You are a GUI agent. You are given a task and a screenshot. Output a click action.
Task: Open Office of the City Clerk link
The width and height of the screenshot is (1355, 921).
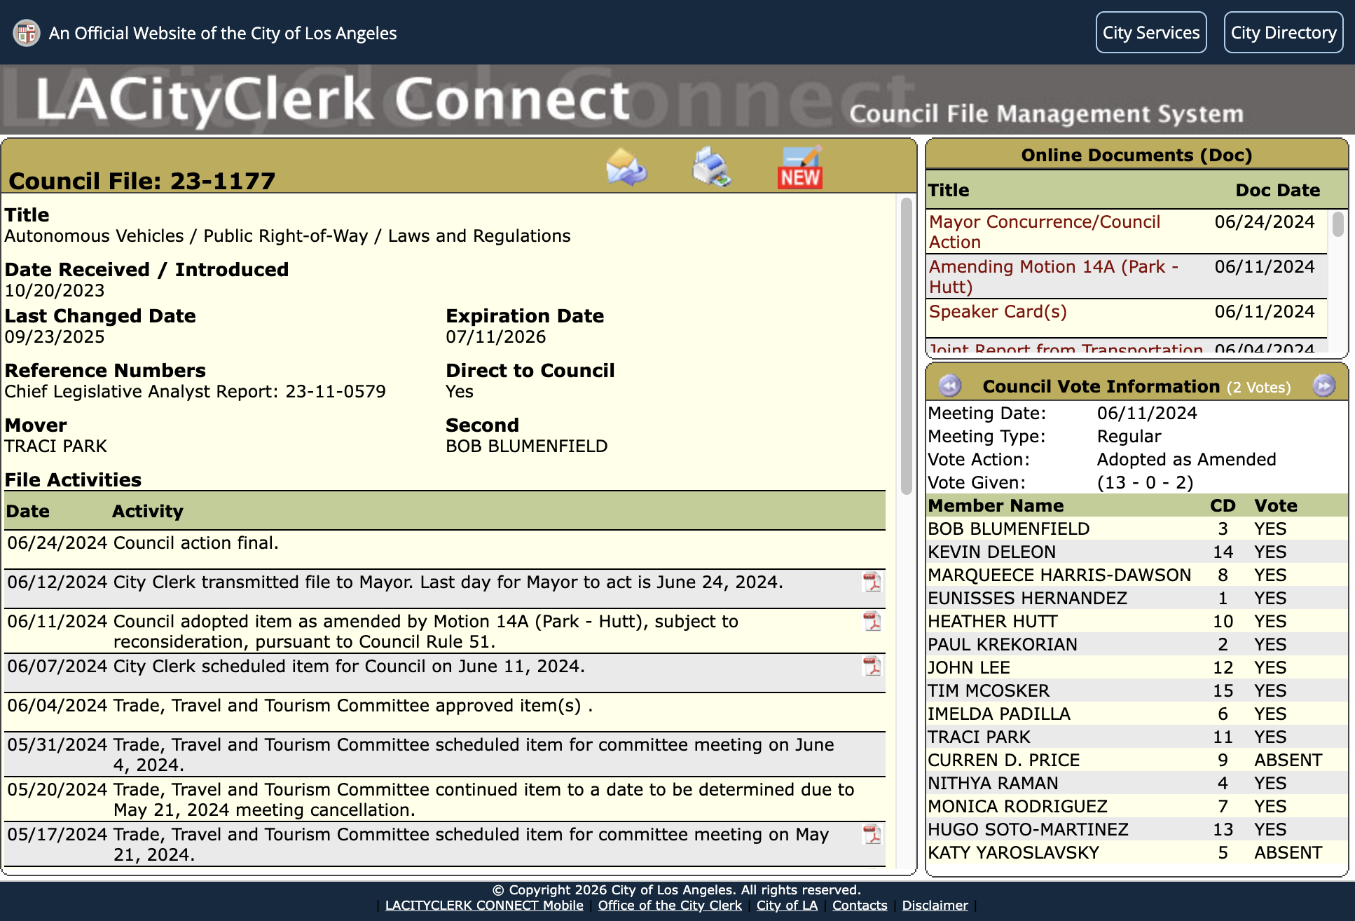[x=669, y=905]
